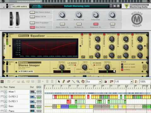Click the blue clip on Bass lane

coord(65,106)
